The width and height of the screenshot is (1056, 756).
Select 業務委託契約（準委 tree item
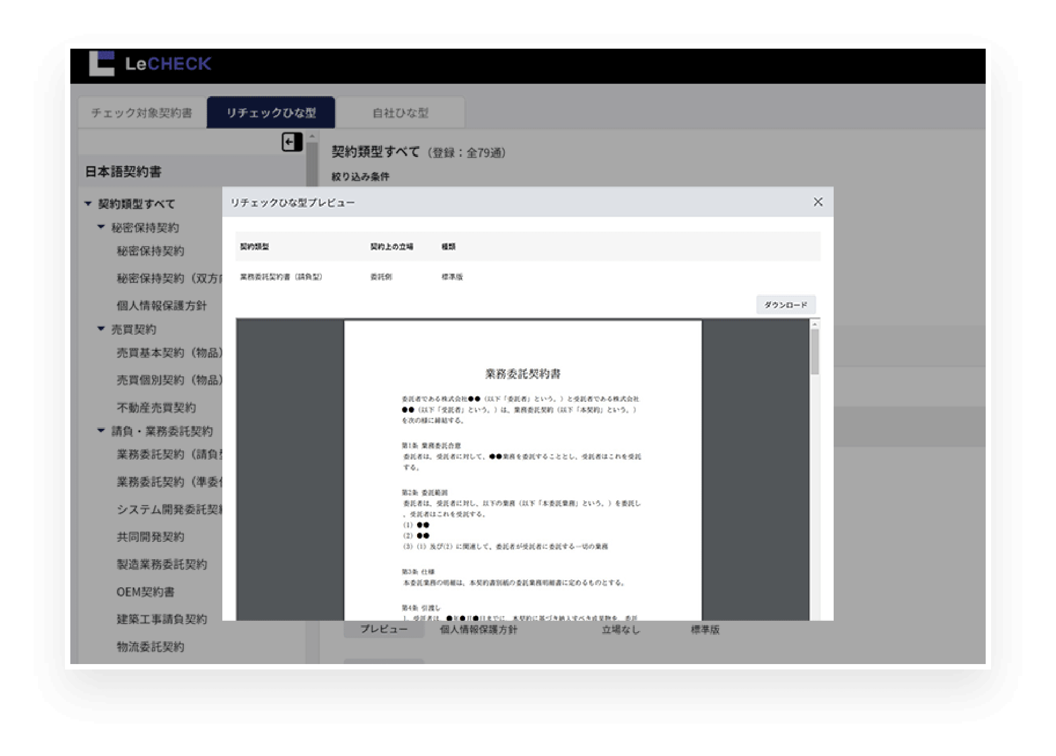[x=169, y=482]
